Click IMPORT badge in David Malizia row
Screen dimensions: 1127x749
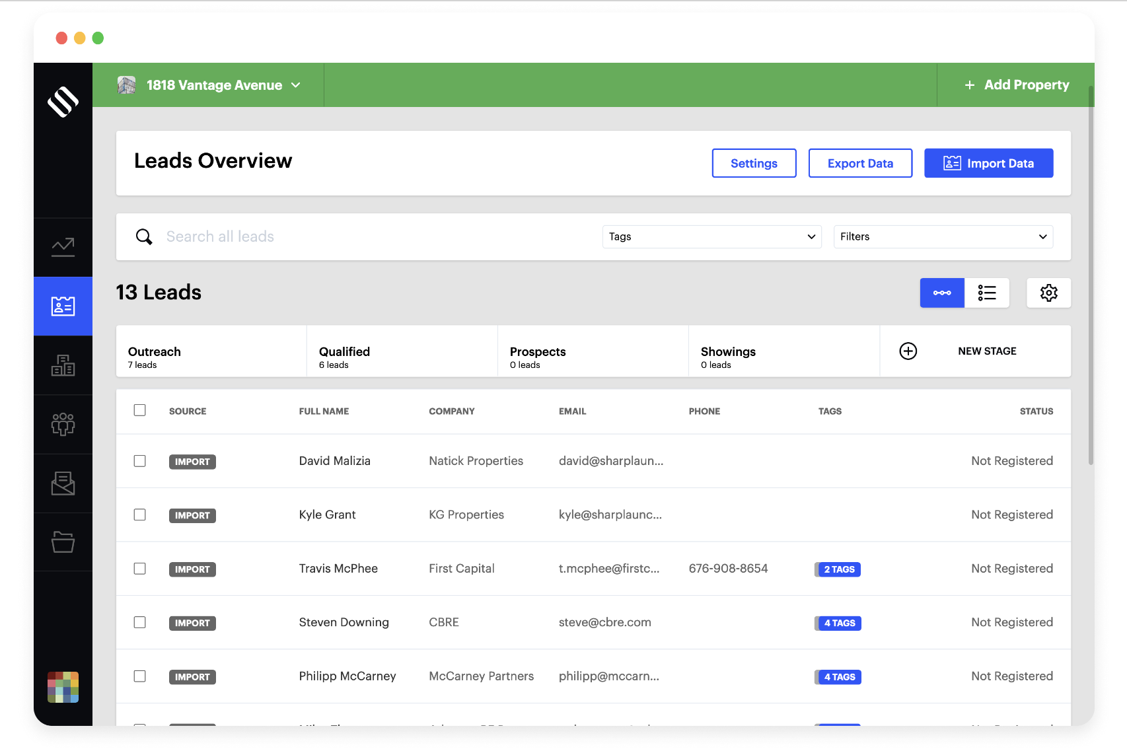[192, 462]
